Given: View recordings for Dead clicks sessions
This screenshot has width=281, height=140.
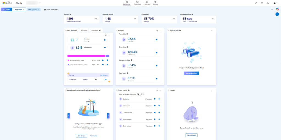Looking at the screenshot, I should point(156,53).
